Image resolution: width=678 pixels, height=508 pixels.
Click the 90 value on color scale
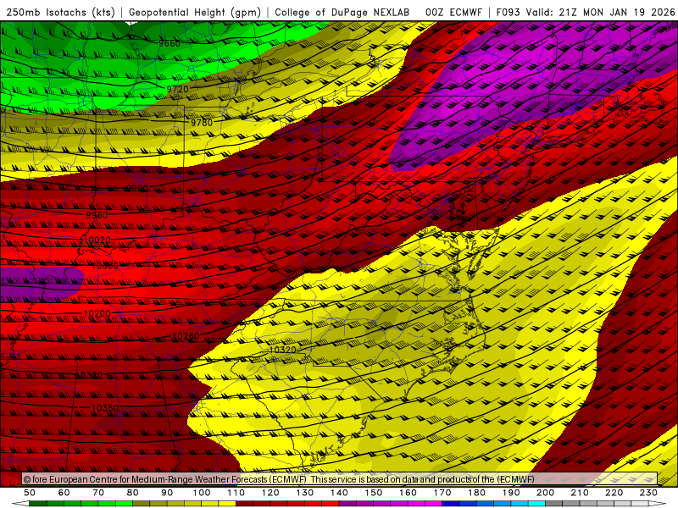(x=167, y=493)
